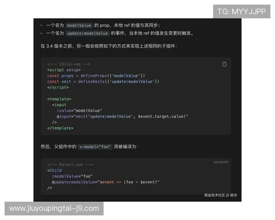This screenshot has width=275, height=220.
Task: Click the opening '<template>' tag line
Action: click(x=59, y=99)
